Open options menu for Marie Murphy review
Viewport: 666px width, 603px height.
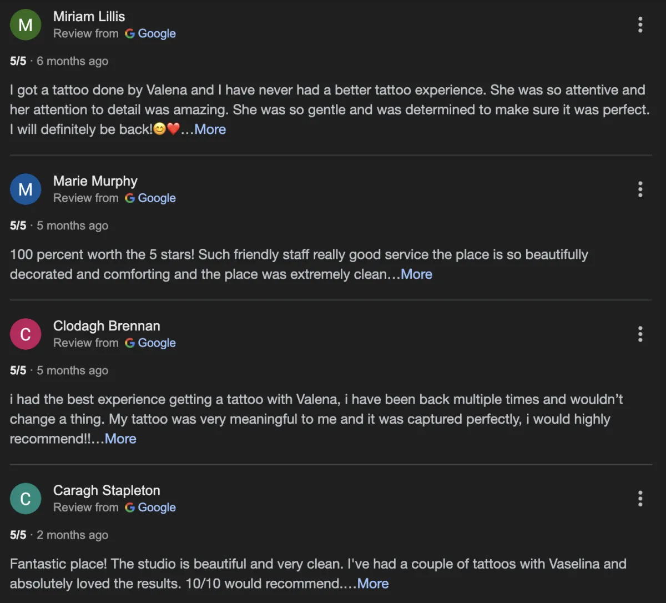(640, 189)
